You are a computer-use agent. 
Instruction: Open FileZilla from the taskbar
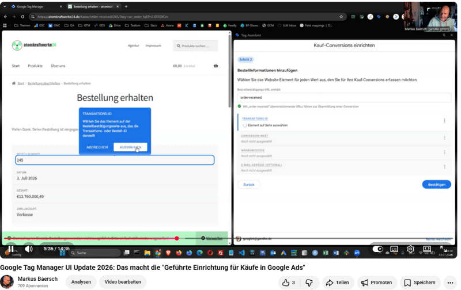coord(221,253)
